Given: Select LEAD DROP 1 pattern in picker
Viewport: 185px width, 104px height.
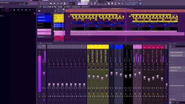Looking at the screenshot, I should pyautogui.click(x=44, y=30).
